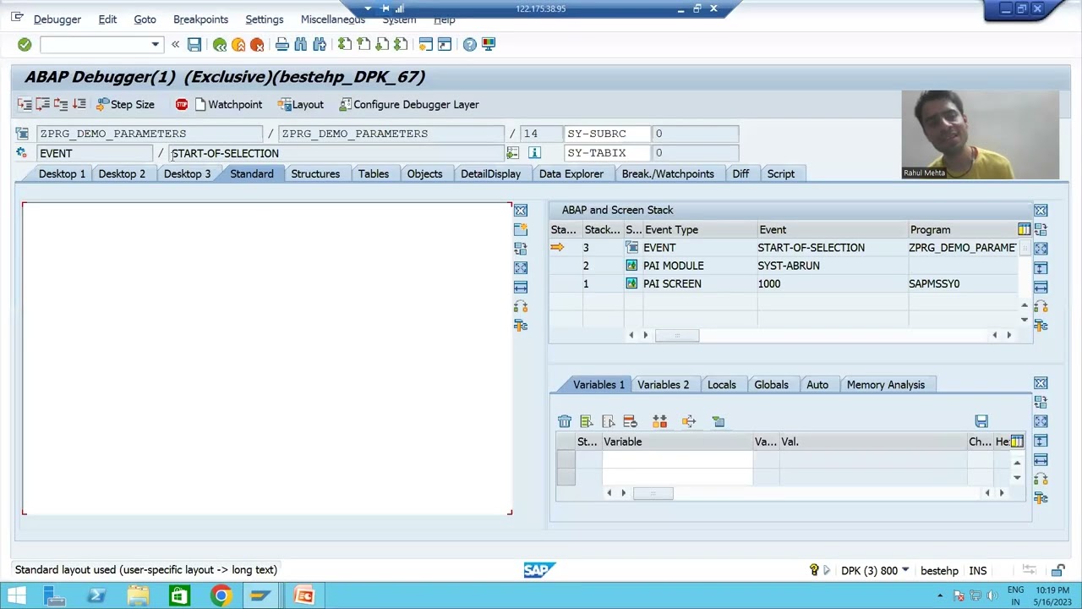Click the First Page icon

click(345, 44)
